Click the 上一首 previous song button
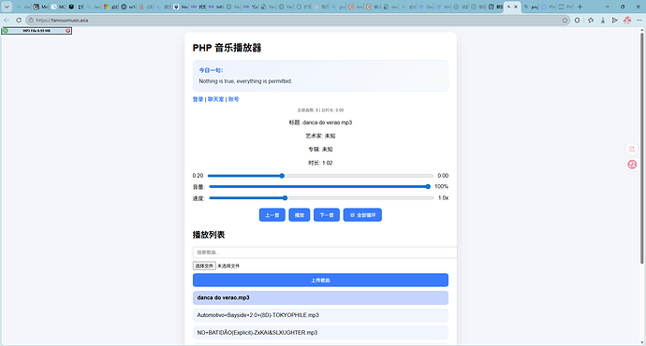646x346 pixels. 272,215
